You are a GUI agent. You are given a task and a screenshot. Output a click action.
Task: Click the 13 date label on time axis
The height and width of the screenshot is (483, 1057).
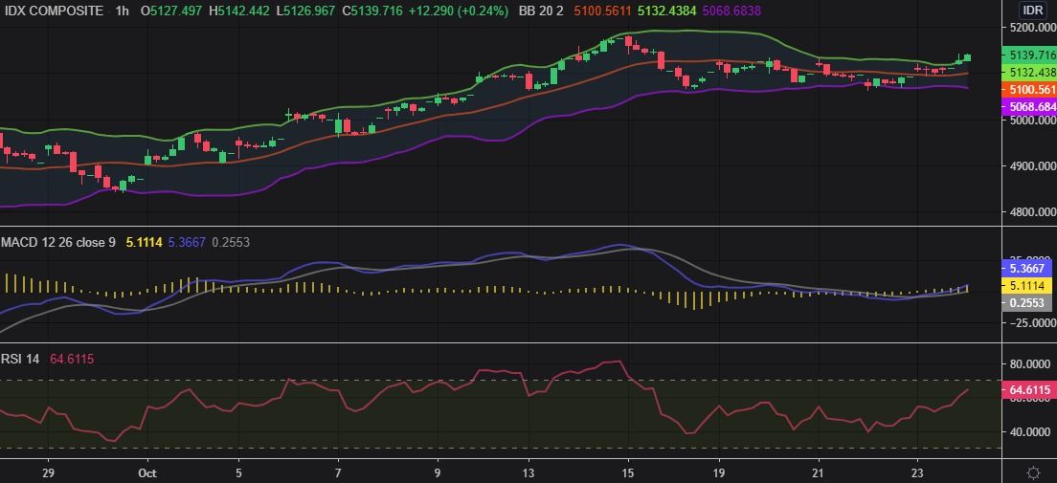tap(529, 472)
